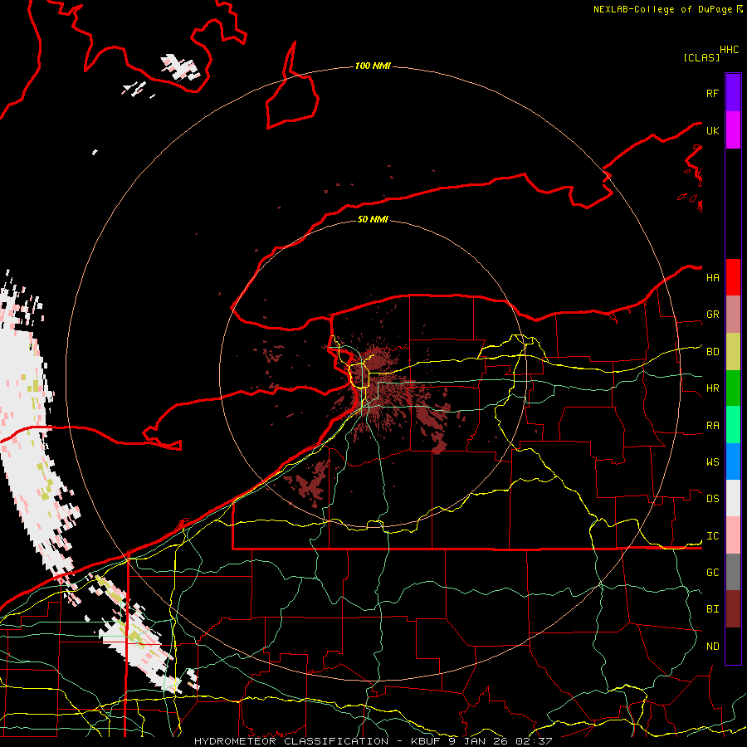The width and height of the screenshot is (747, 747).
Task: Click the GR legend color swatch
Action: (x=733, y=315)
